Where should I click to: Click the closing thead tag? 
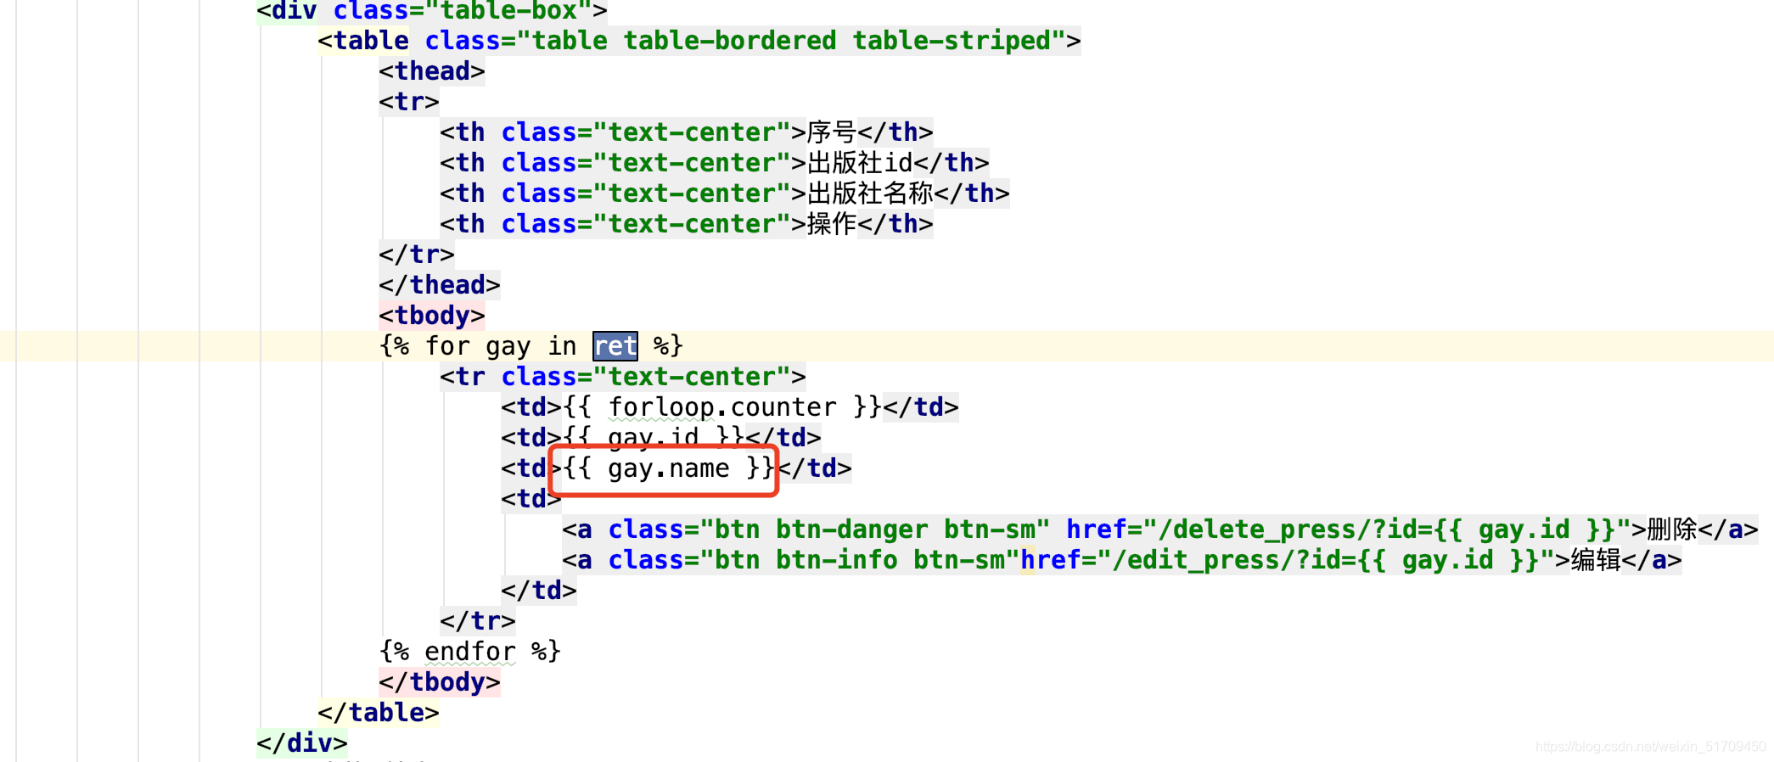pos(440,285)
